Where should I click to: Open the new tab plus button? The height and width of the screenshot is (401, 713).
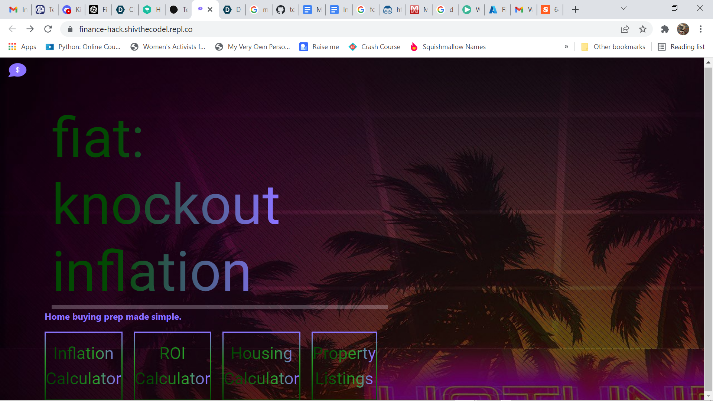click(x=575, y=10)
